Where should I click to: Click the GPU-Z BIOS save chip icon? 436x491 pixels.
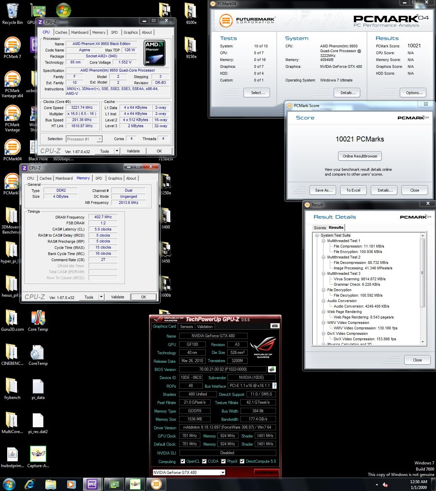coord(272,369)
